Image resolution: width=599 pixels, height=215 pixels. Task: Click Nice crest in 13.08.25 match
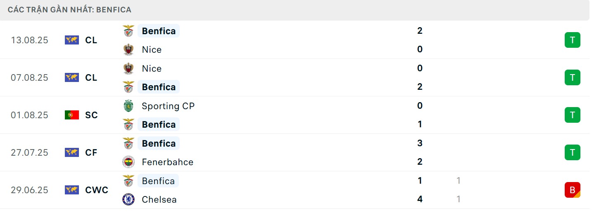click(x=128, y=49)
